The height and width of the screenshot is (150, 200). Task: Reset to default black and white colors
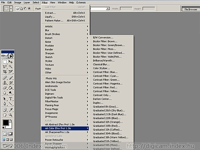pos(4,128)
